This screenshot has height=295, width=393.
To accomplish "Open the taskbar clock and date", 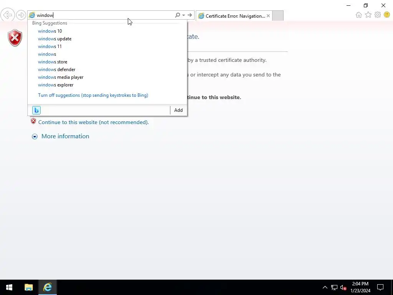I will (360, 287).
